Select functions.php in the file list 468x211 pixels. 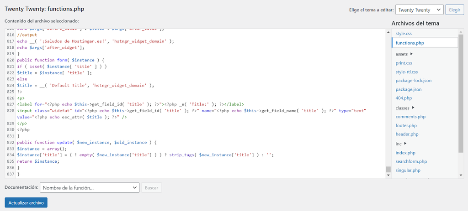coord(409,43)
